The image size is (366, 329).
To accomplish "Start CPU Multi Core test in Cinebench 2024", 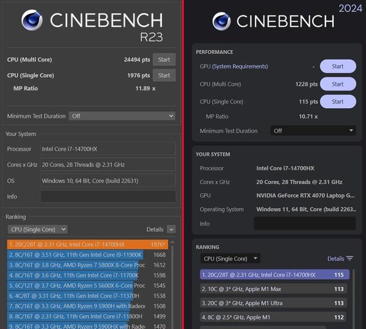I will coord(338,84).
